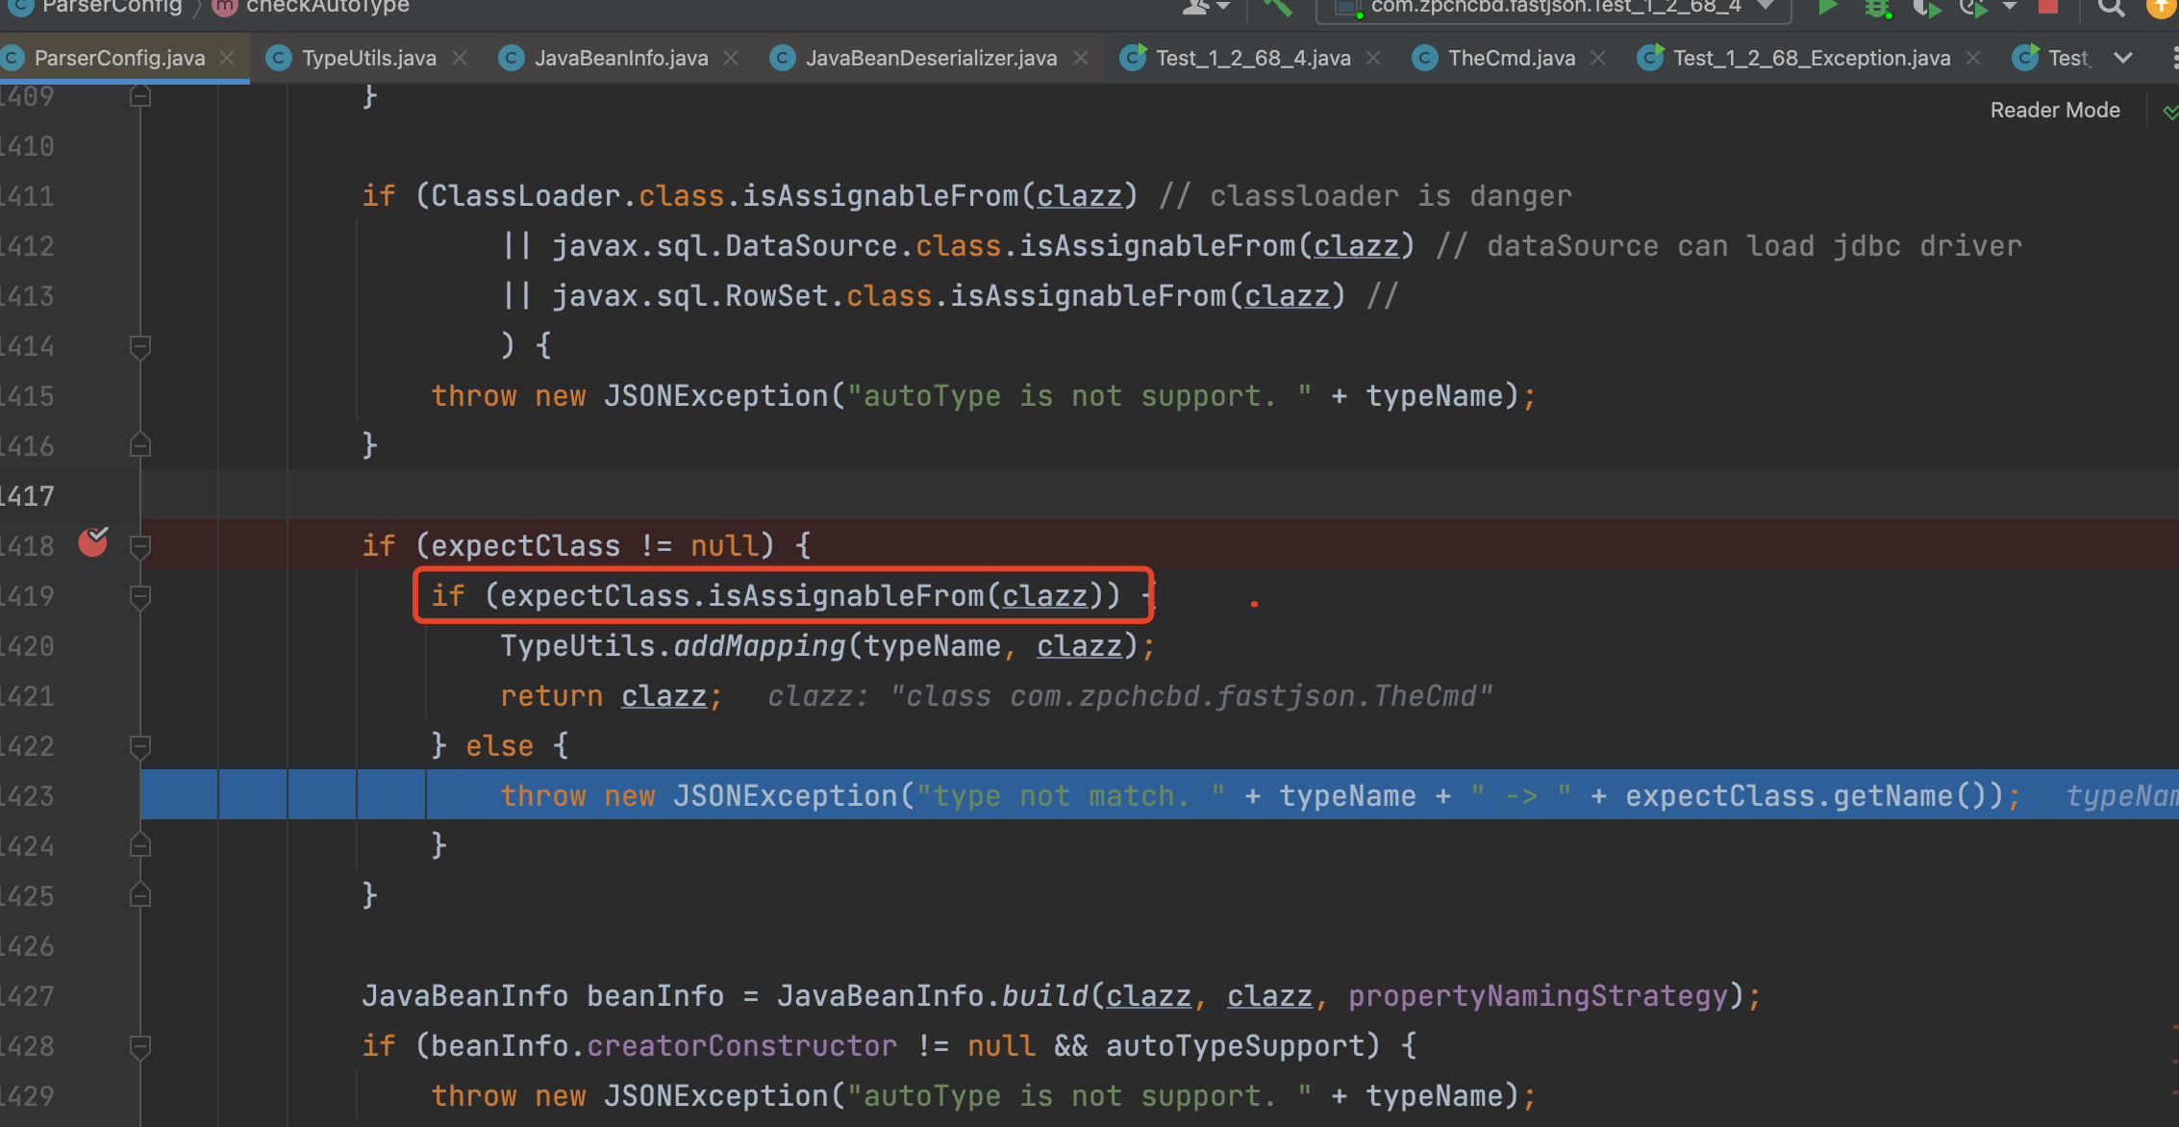Image resolution: width=2179 pixels, height=1127 pixels.
Task: Click the Profiler run icon
Action: pyautogui.click(x=1973, y=8)
